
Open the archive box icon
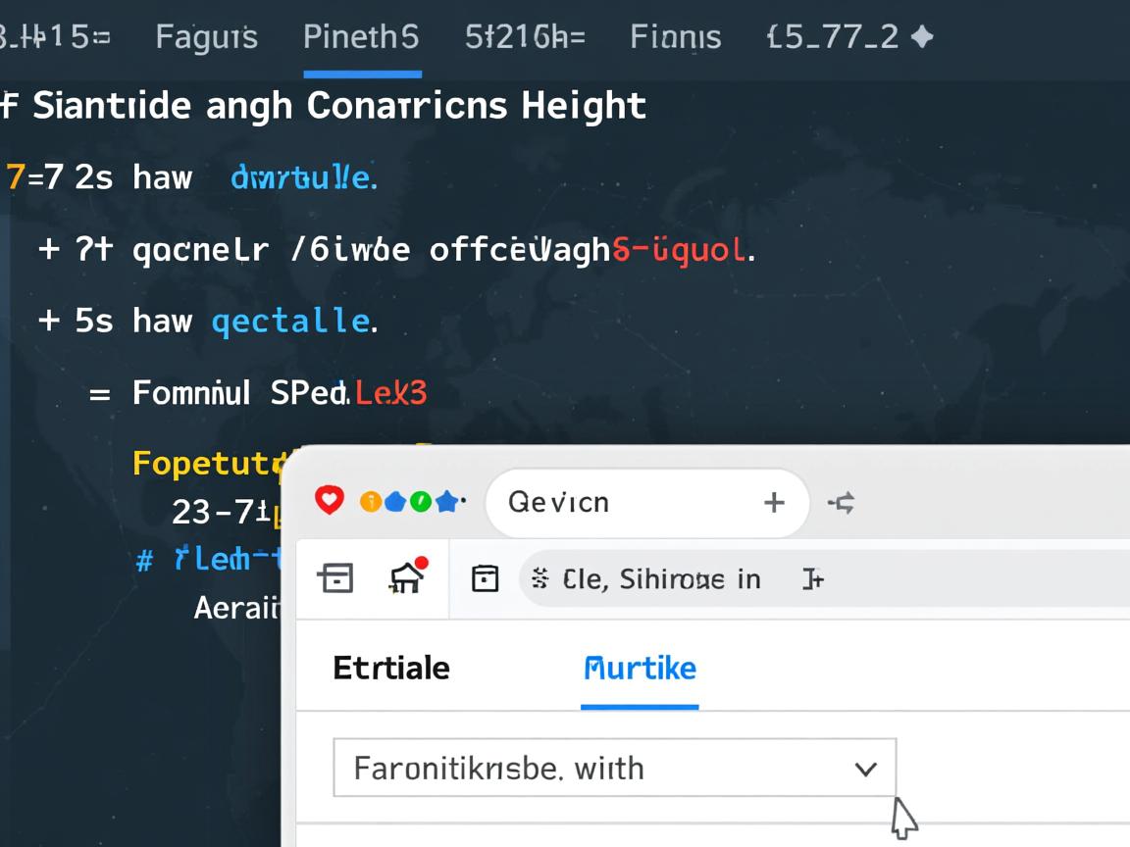click(x=335, y=578)
